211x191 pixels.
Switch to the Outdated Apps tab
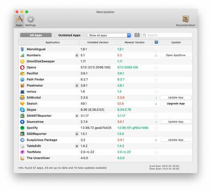click(69, 35)
